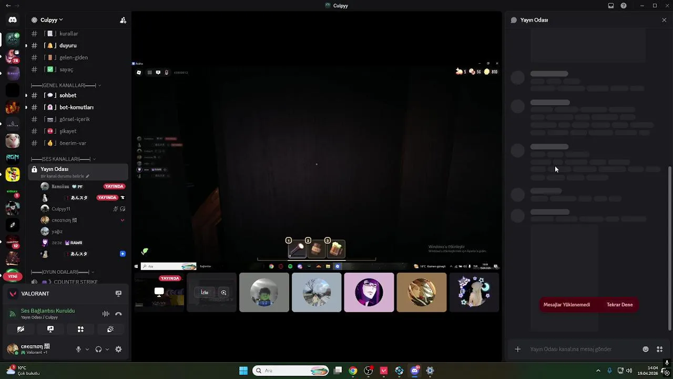Collapse the SES KANALLARI category
Screen dimensions: 673x379
(x=63, y=159)
